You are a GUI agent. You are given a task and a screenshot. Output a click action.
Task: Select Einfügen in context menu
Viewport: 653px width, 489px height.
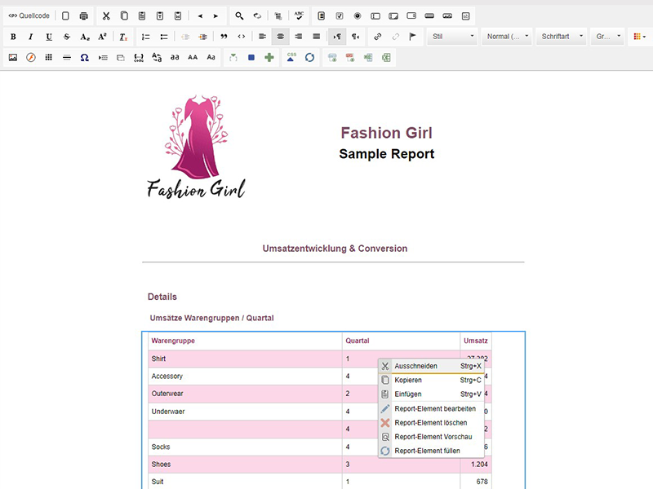431,394
